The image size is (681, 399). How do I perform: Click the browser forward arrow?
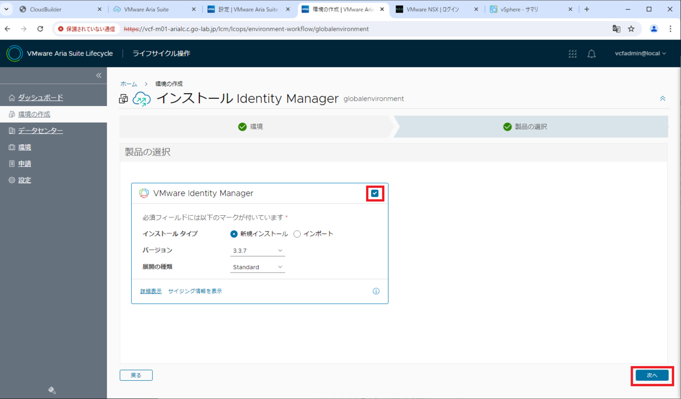point(24,29)
